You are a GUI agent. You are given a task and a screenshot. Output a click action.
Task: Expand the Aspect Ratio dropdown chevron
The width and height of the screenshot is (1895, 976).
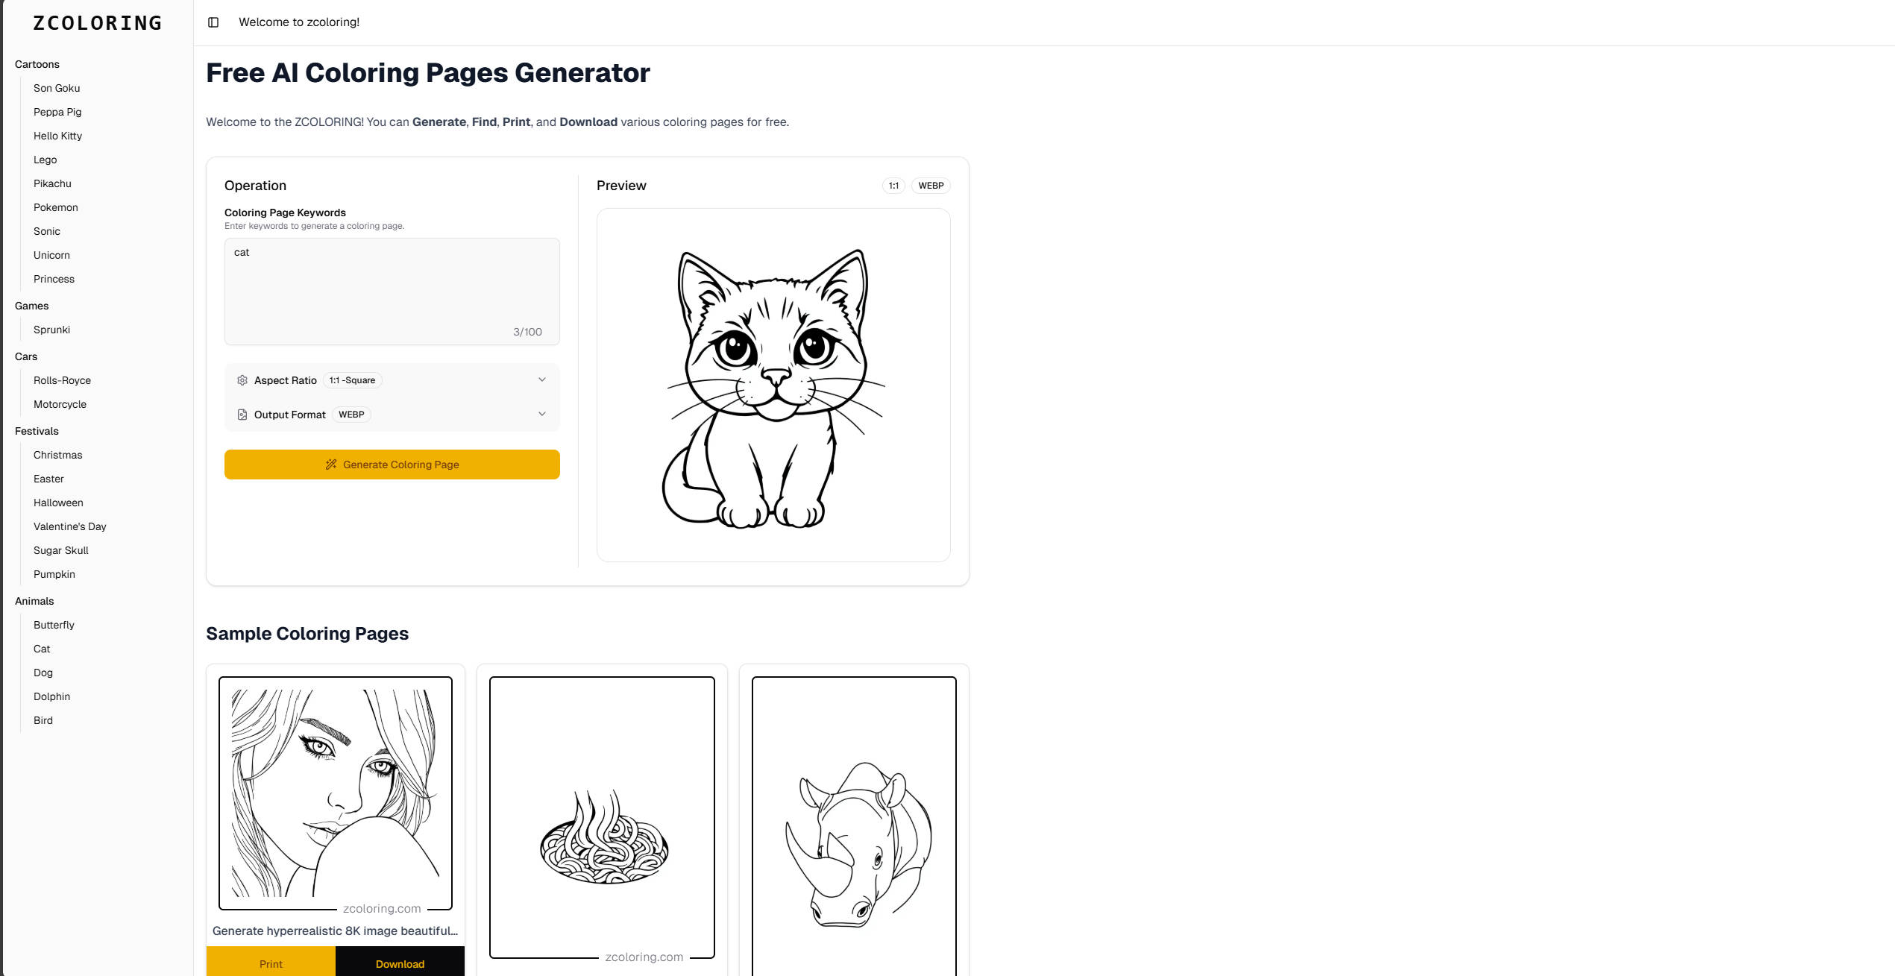click(542, 380)
